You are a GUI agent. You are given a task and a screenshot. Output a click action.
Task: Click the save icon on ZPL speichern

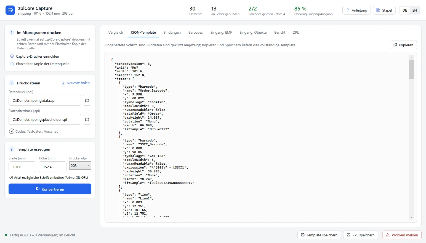348,235
